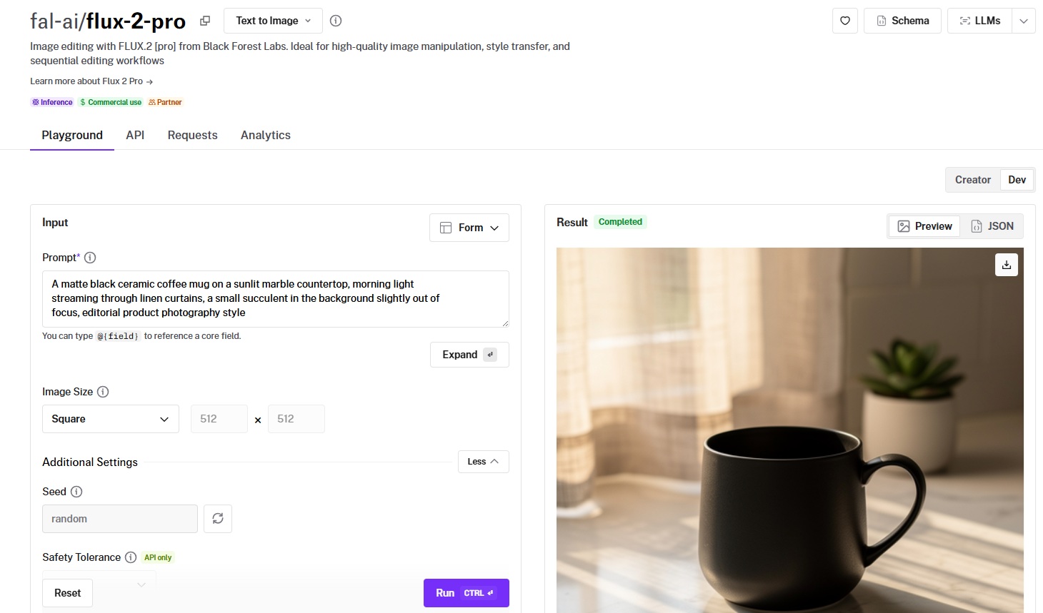
Task: Switch to Creator mode
Action: click(x=972, y=180)
